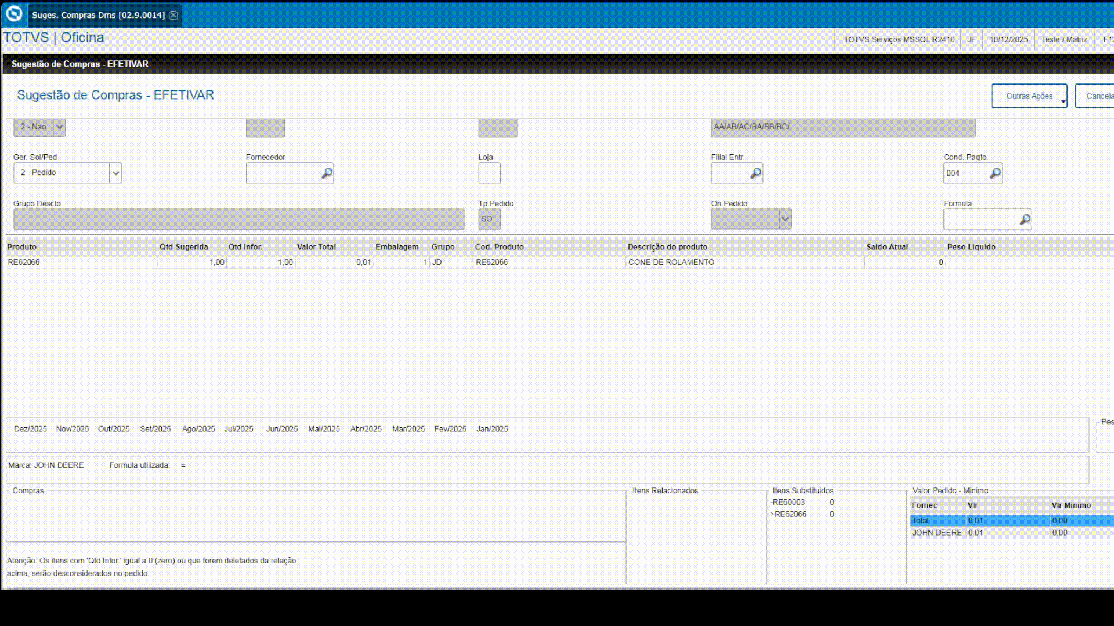Select JOHN DEERE supplier row
The height and width of the screenshot is (626, 1114).
[936, 533]
